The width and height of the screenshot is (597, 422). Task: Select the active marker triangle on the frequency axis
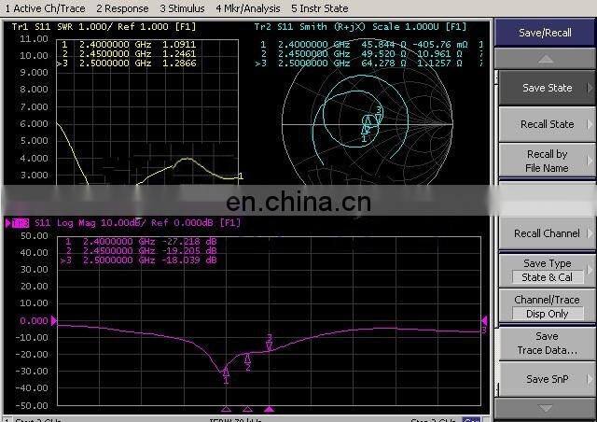click(x=270, y=409)
